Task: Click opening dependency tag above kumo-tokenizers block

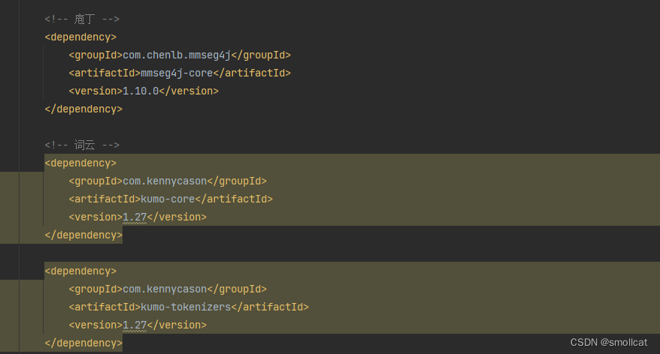Action: 80,271
